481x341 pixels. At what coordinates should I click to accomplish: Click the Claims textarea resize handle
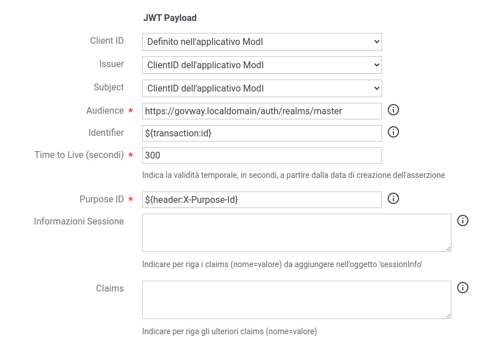click(x=448, y=315)
